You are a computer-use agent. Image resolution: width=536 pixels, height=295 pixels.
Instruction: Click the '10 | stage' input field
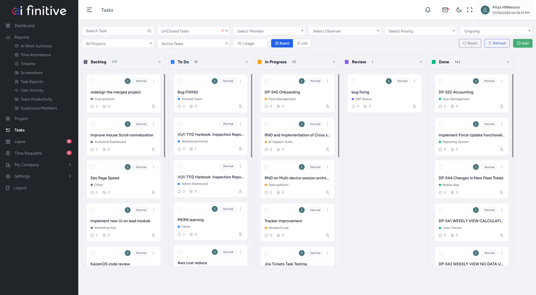tap(250, 44)
